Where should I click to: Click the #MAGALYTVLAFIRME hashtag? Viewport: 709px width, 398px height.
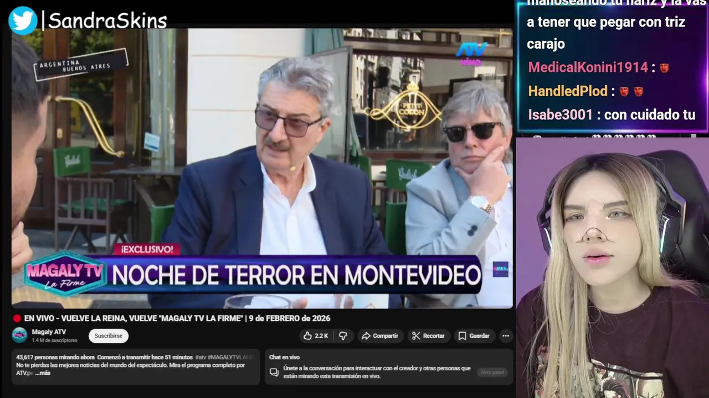click(230, 358)
